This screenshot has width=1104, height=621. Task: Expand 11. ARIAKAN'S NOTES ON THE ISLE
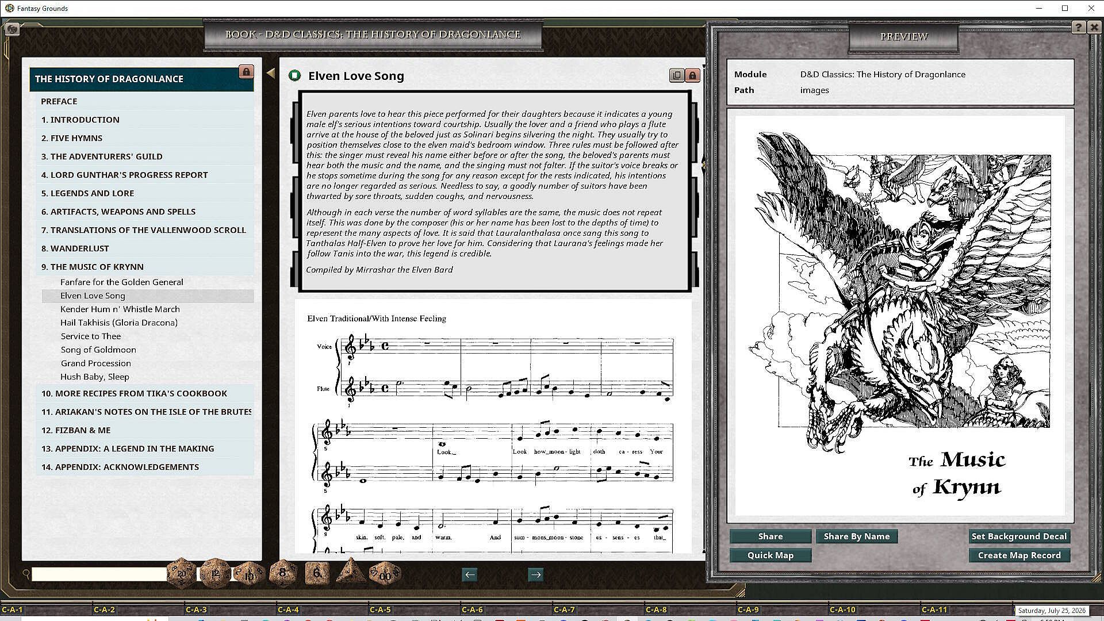click(x=146, y=412)
